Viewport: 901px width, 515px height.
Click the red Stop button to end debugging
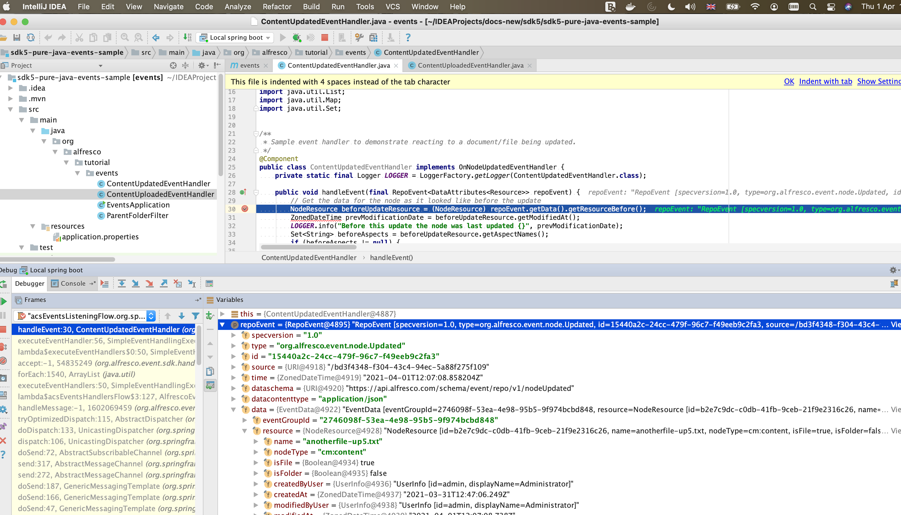click(x=324, y=37)
